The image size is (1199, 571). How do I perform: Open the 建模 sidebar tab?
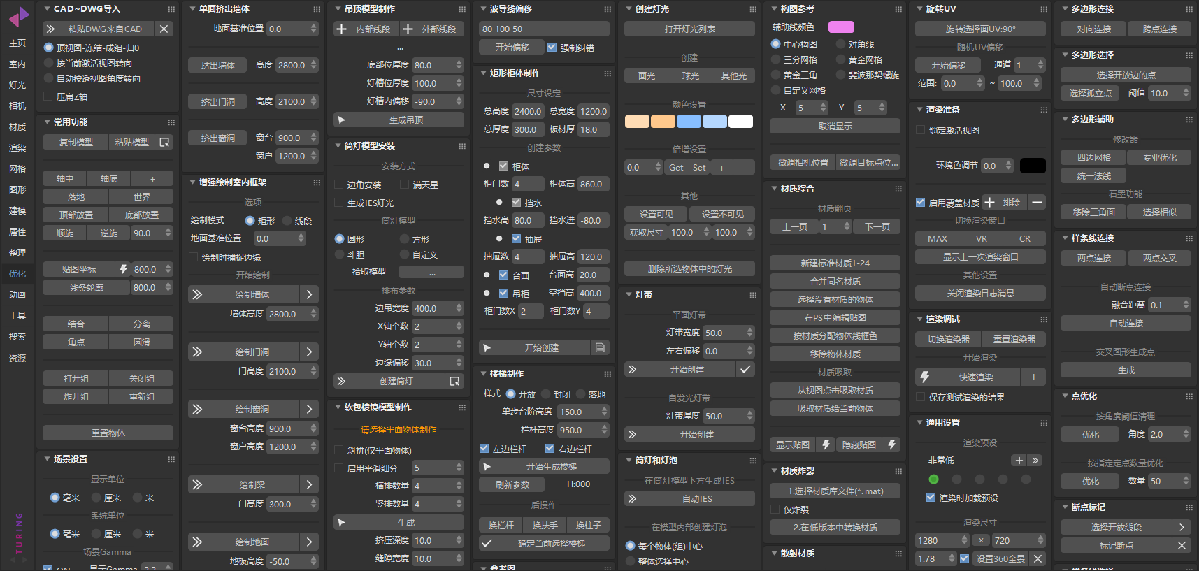pyautogui.click(x=17, y=211)
